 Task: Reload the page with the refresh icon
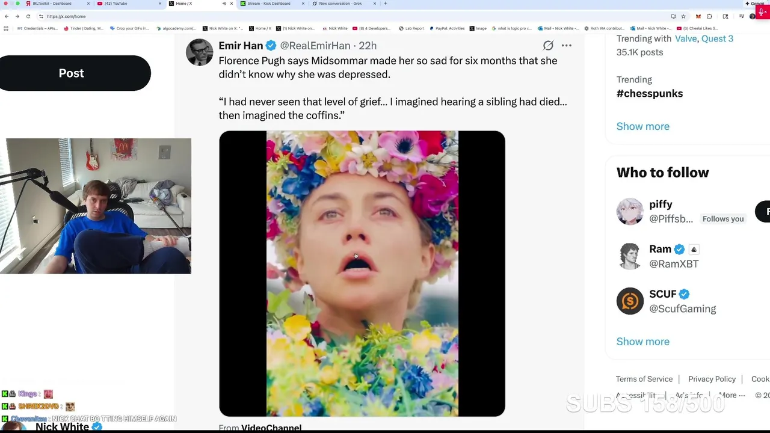click(28, 16)
